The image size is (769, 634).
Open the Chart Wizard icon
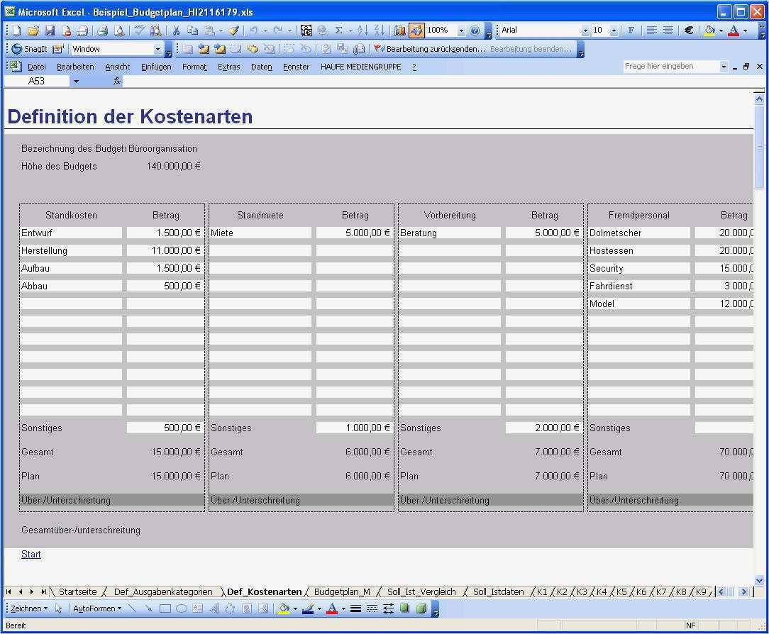coord(400,30)
